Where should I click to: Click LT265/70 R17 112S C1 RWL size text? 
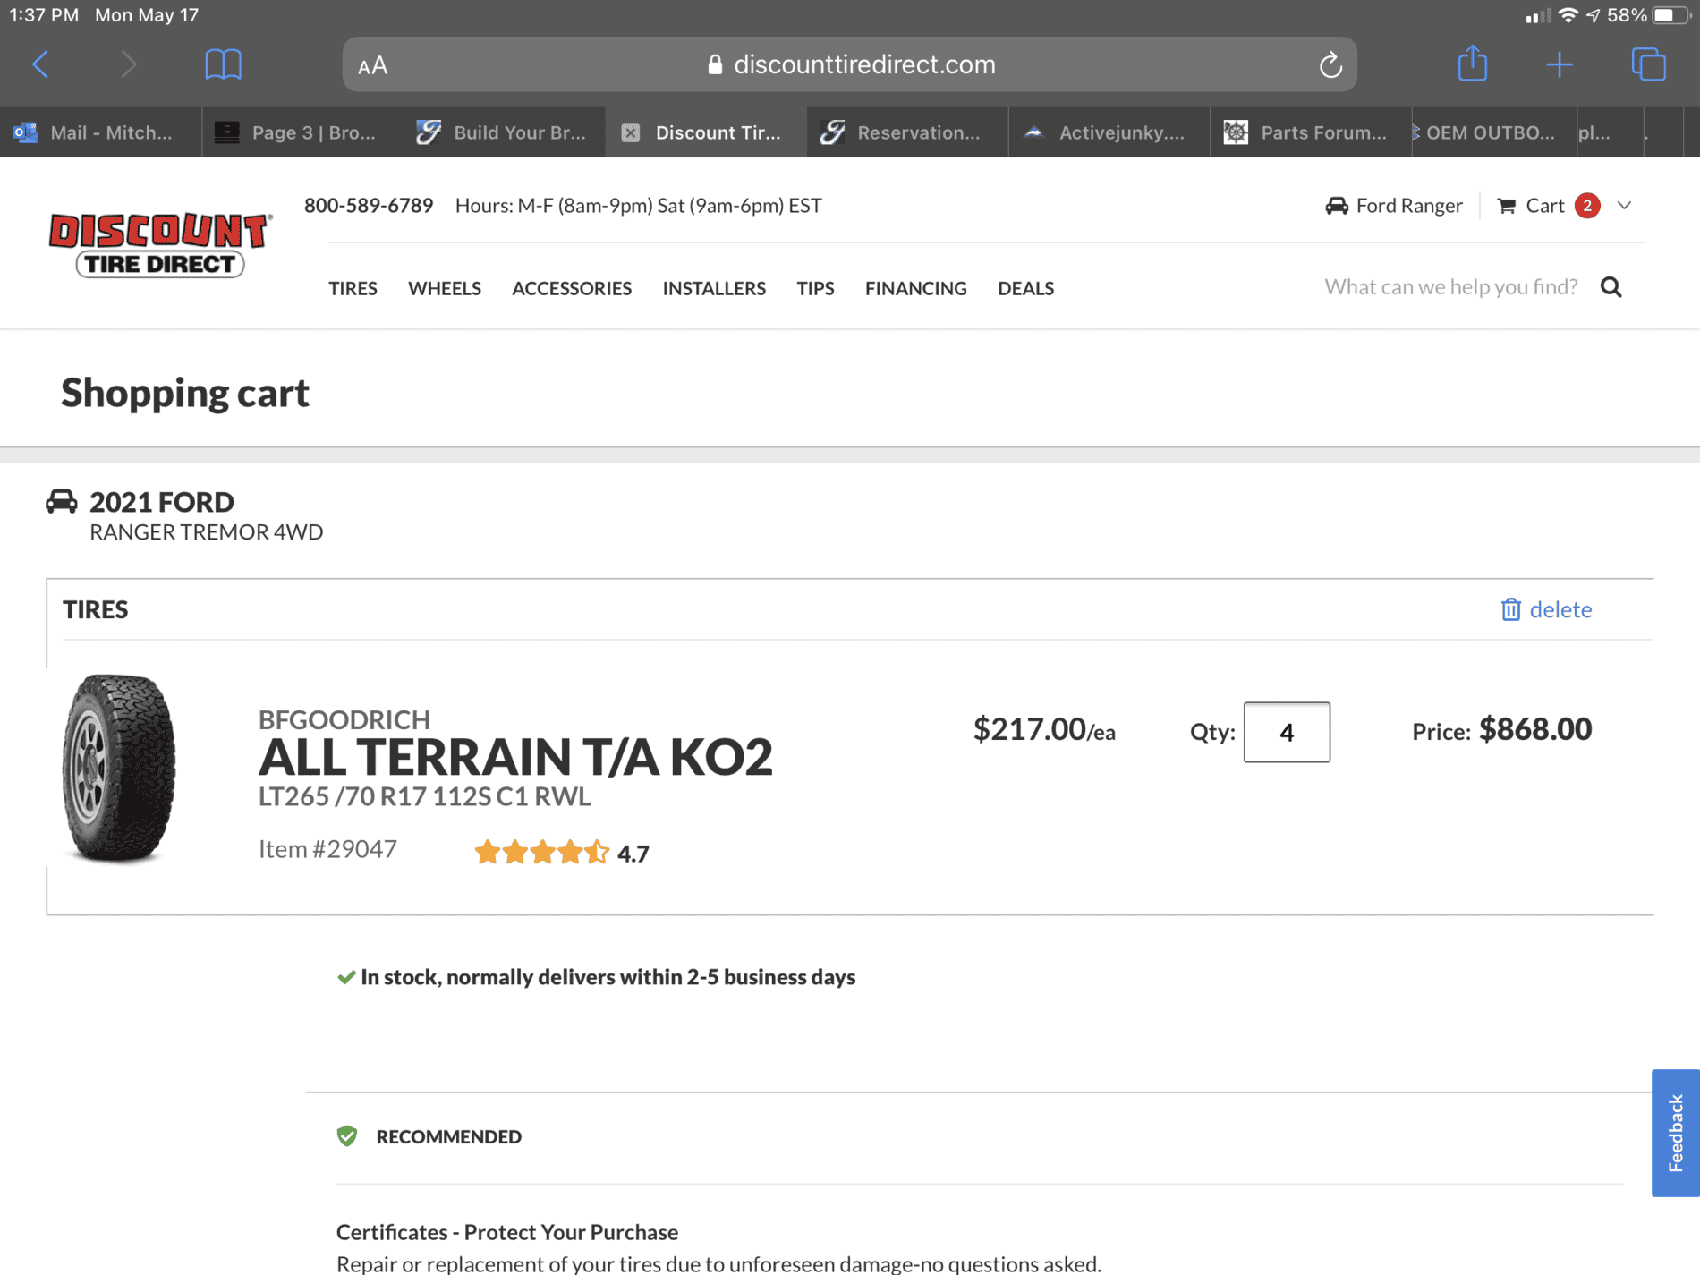coord(424,796)
